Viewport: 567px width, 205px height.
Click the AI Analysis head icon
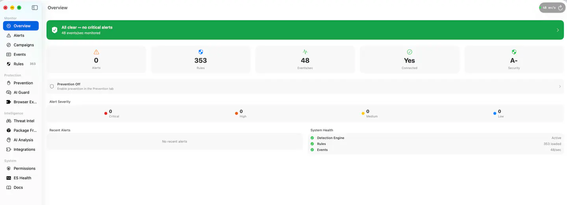(x=9, y=140)
